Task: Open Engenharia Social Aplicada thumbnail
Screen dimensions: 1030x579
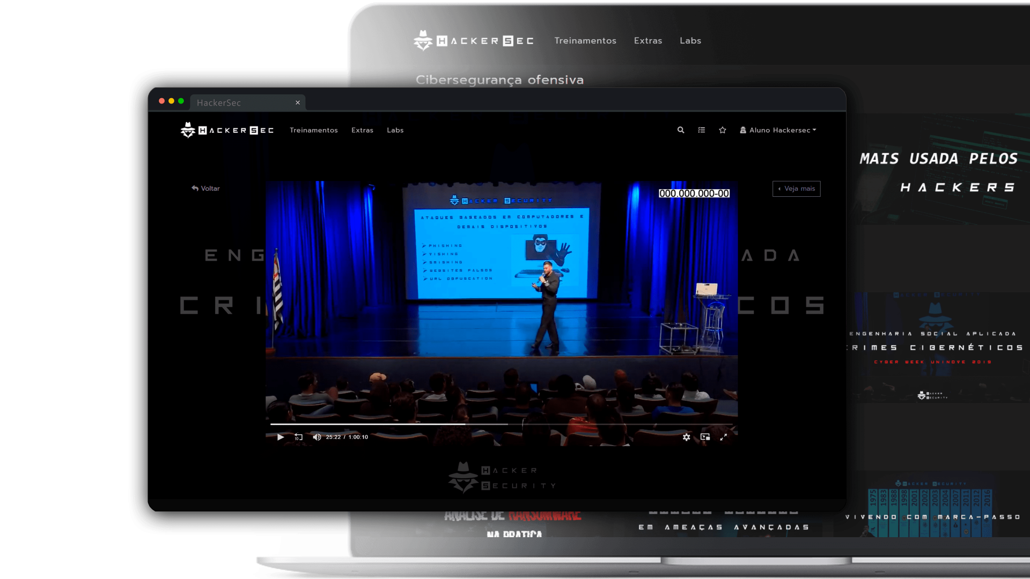Action: (936, 347)
